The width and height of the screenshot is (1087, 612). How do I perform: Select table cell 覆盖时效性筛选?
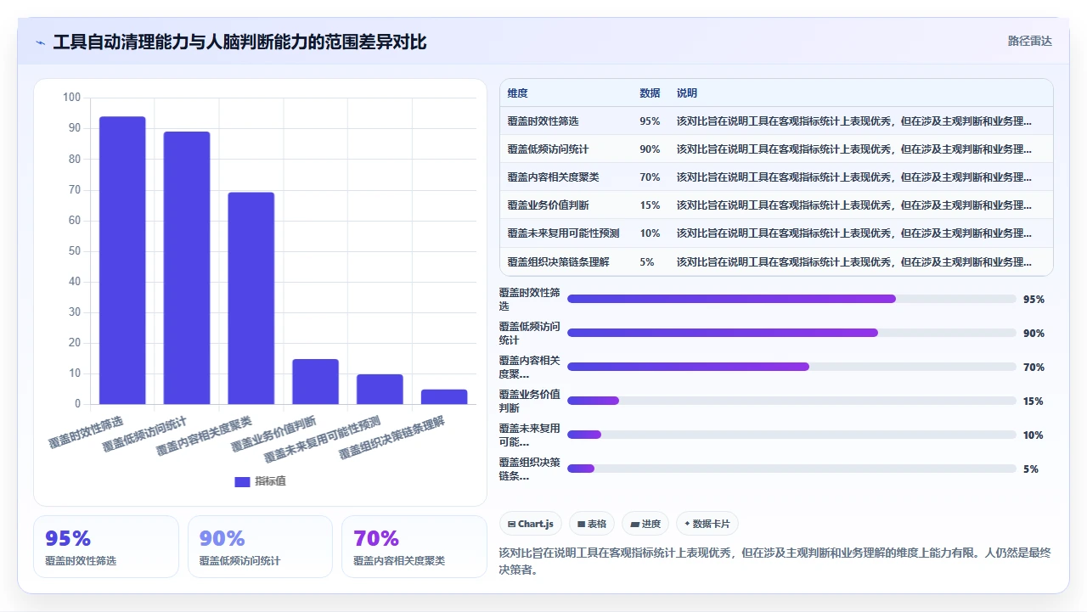pyautogui.click(x=543, y=121)
